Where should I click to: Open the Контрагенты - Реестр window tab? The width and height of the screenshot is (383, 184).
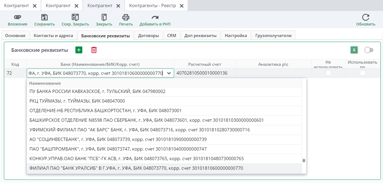[x=152, y=6]
